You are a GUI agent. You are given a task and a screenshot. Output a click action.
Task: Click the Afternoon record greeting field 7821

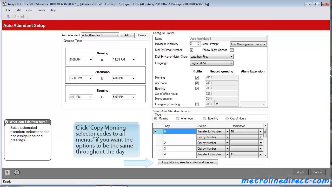tap(222, 83)
